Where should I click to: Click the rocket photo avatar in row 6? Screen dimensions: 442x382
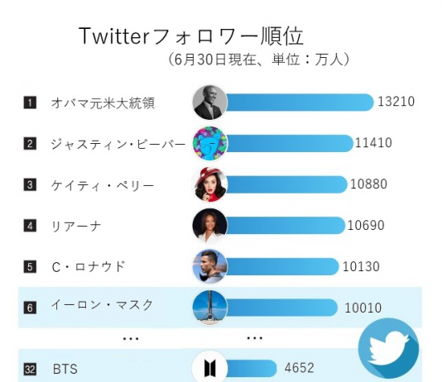[209, 308]
